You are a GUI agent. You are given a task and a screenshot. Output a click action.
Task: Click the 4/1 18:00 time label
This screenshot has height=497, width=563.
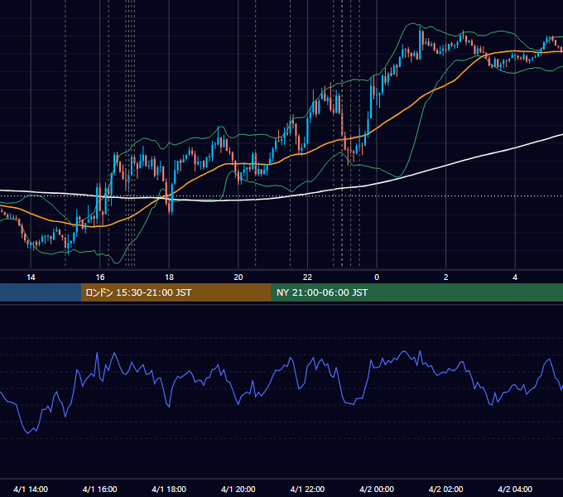click(x=169, y=489)
